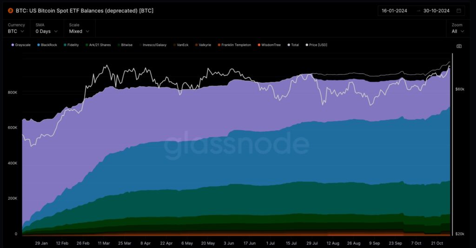Click the 800K y-axis label
This screenshot has width=476, height=248.
click(x=13, y=93)
